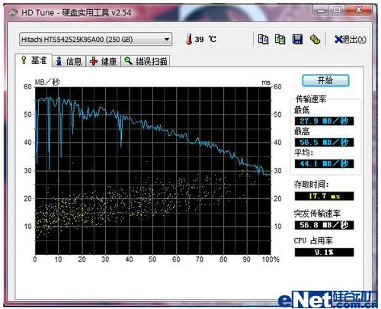The image size is (381, 309).
Task: Click the benchmark transfer rate graph
Action: pyautogui.click(x=153, y=171)
